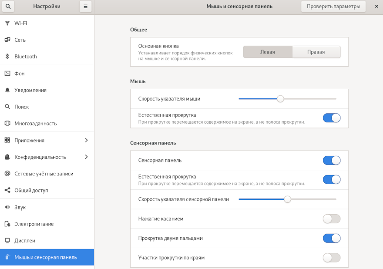
Task: Disable mouse Естественная прокрутка toggle
Action: [331, 118]
